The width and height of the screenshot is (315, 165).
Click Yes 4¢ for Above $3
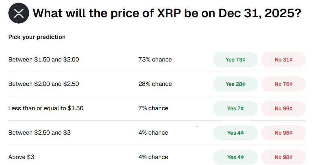pyautogui.click(x=235, y=157)
